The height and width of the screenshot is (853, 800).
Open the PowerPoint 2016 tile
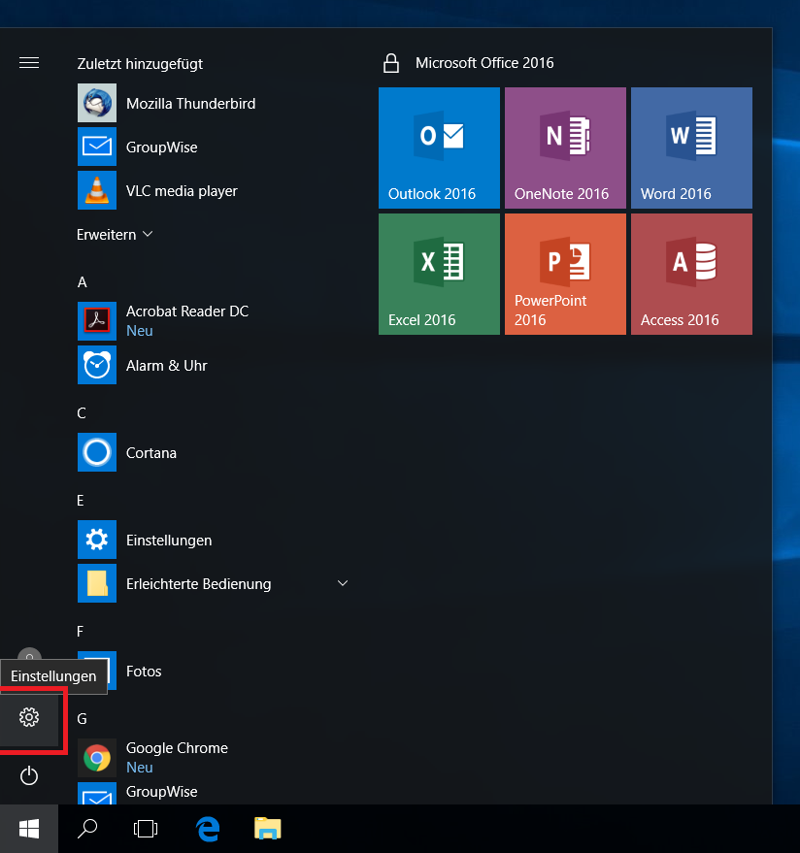(x=565, y=274)
